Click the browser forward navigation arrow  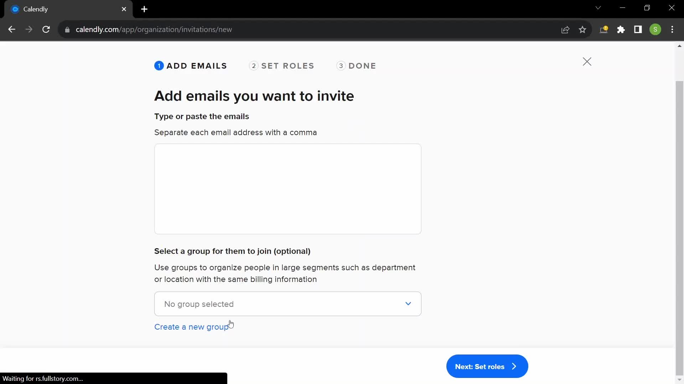point(28,29)
